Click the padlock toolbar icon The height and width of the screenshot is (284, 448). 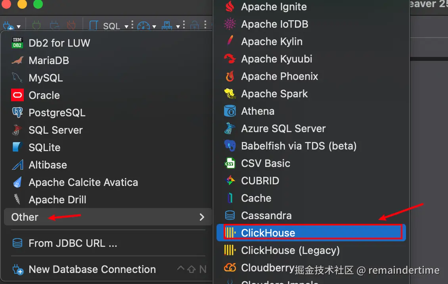click(x=195, y=26)
